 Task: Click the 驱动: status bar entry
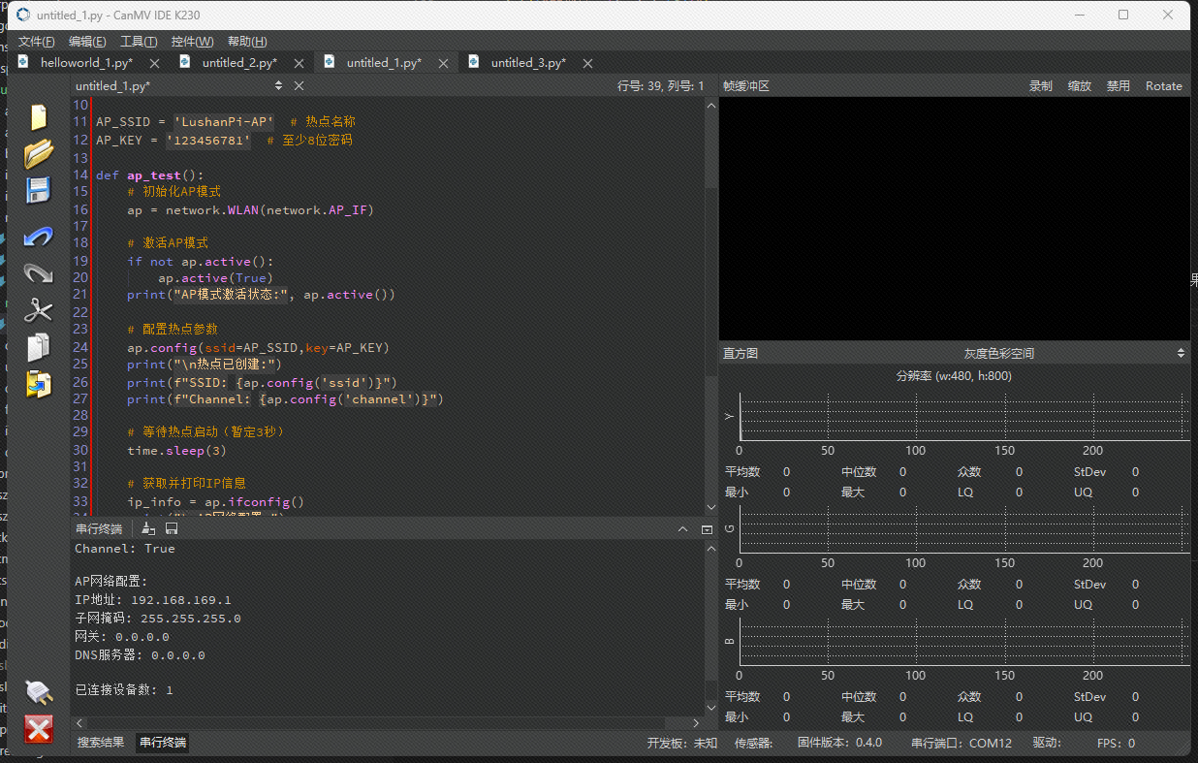tap(1047, 744)
